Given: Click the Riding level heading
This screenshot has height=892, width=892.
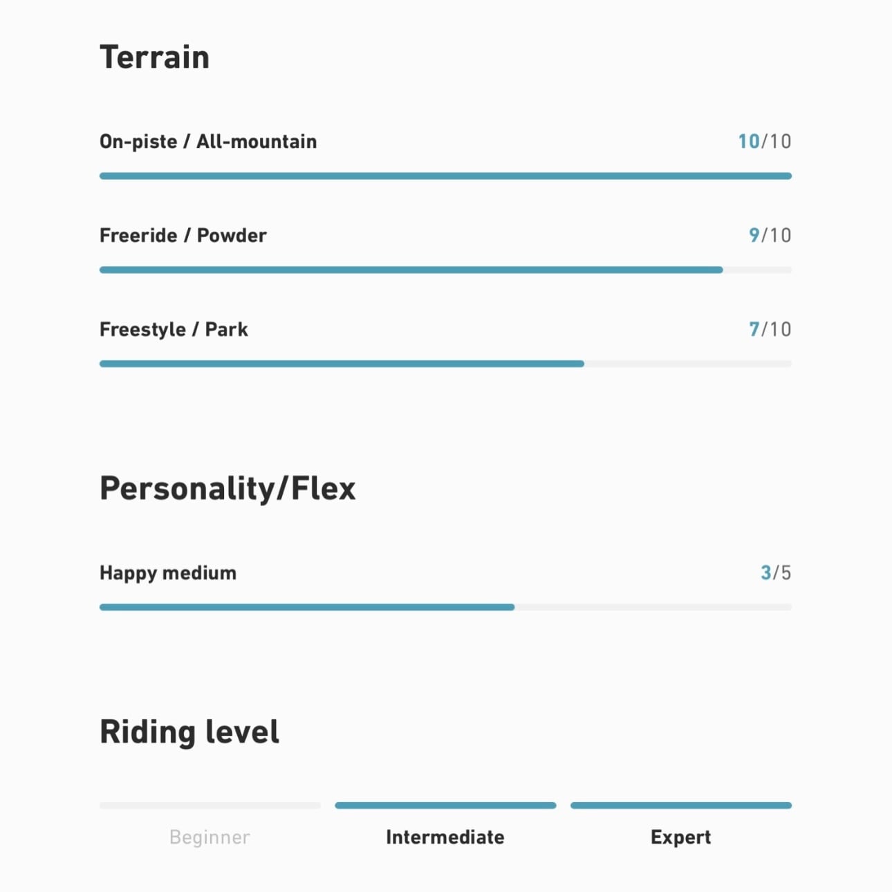Looking at the screenshot, I should (x=189, y=732).
